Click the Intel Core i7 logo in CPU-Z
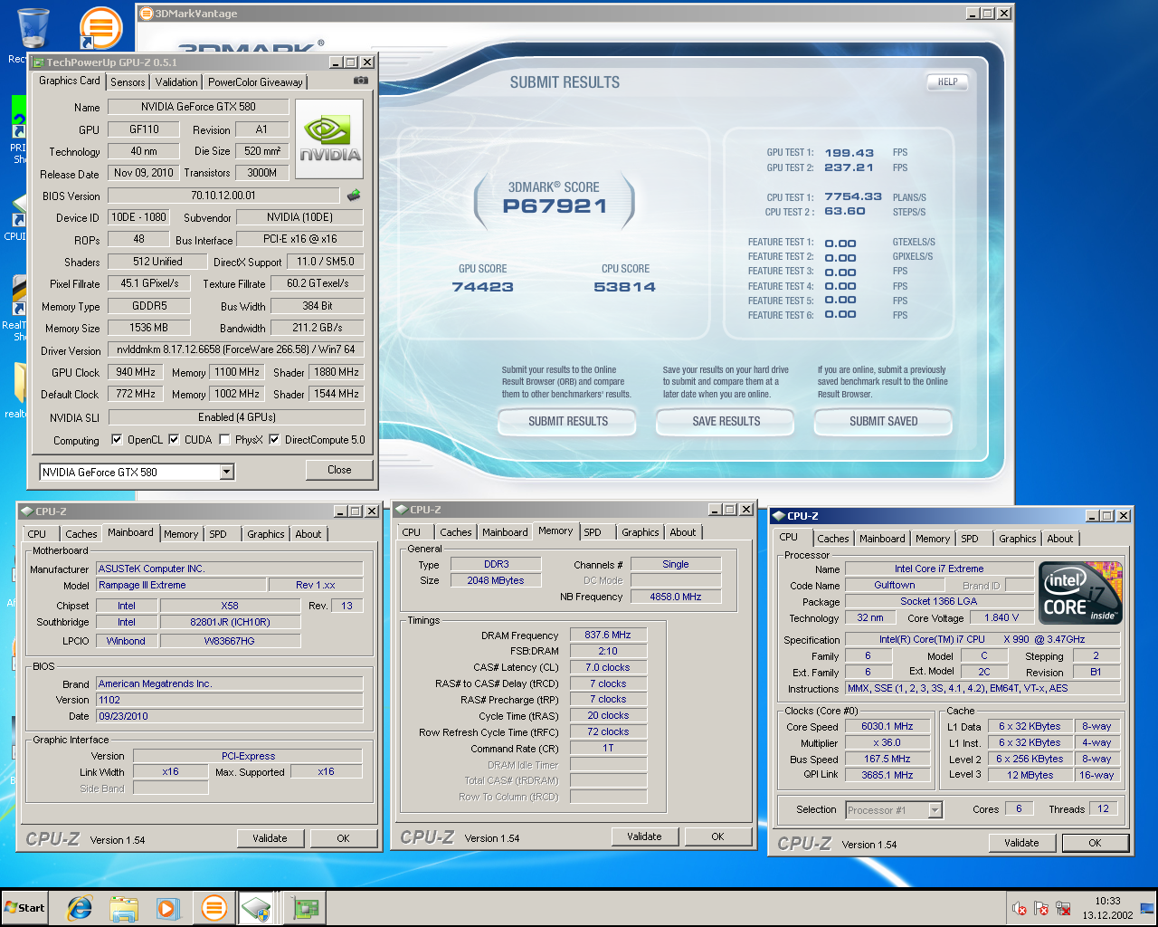 point(1081,593)
